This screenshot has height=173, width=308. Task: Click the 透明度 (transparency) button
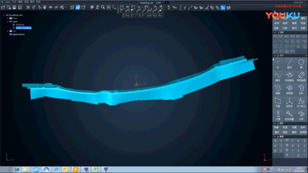click(303, 132)
